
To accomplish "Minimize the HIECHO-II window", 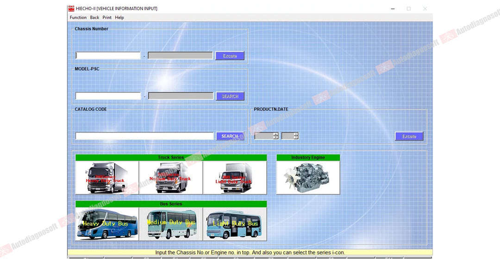I will 393,9.
